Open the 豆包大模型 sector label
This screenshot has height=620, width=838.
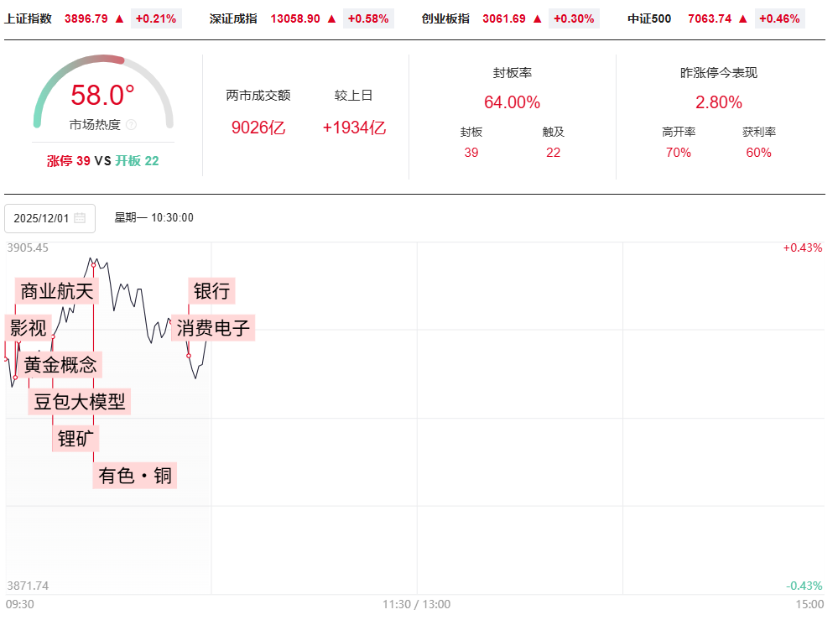pos(80,402)
